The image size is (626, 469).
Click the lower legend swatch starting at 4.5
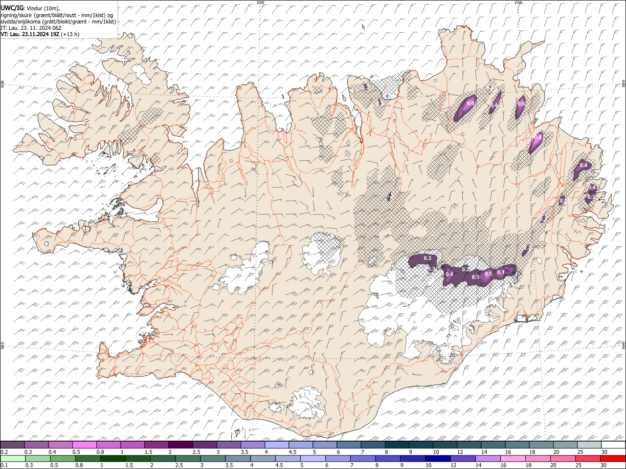[288, 458]
